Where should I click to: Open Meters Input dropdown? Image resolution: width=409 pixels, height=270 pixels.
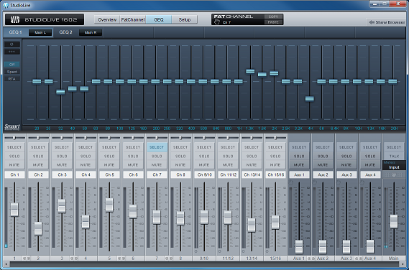(394, 165)
